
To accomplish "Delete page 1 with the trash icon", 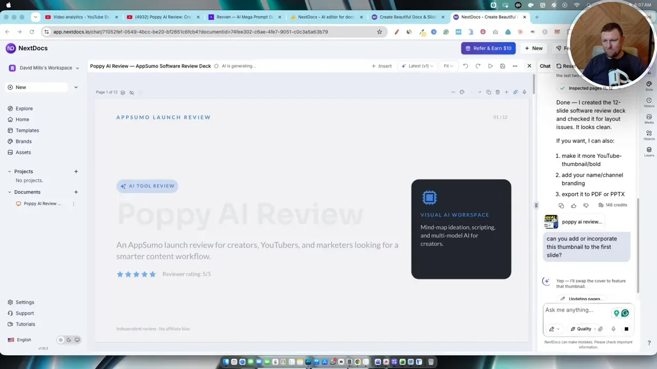I will pyautogui.click(x=497, y=92).
